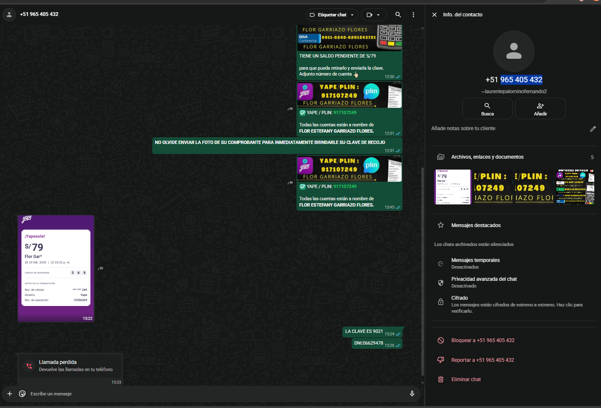Open the emoji and sticker picker

click(x=22, y=394)
